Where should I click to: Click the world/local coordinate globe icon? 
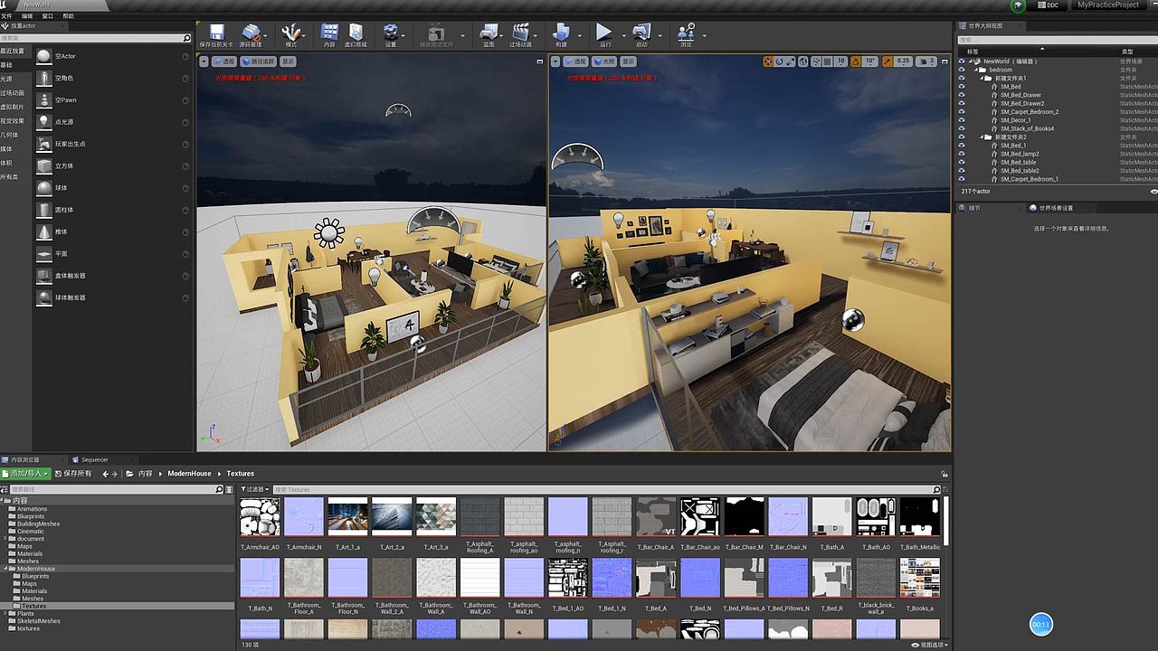(804, 61)
